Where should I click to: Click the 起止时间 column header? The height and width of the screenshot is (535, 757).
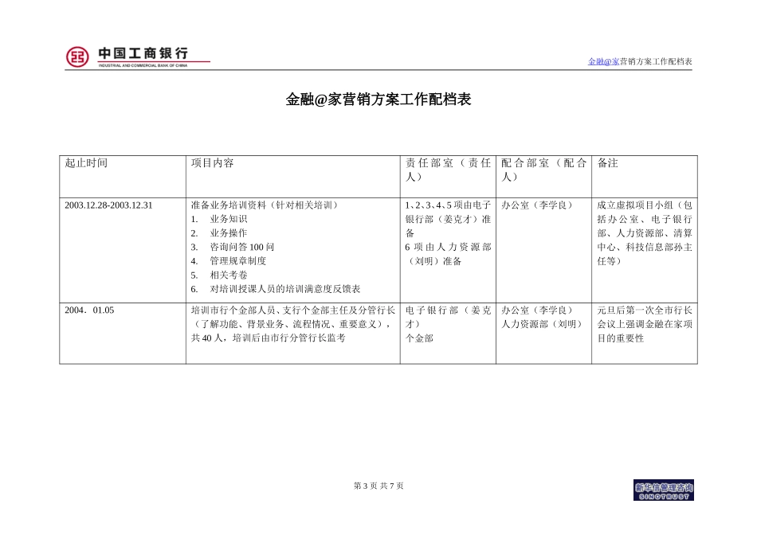point(86,163)
